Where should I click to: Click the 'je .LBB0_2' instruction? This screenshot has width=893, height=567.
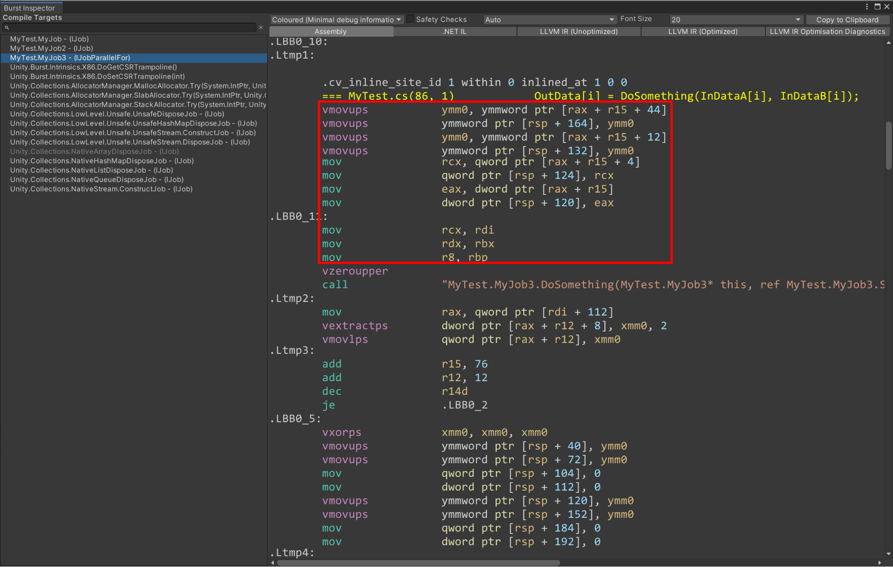click(x=405, y=405)
